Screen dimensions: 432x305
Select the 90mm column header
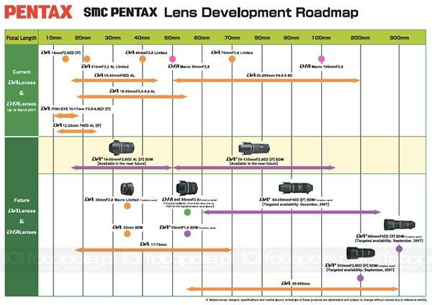tap(292, 37)
